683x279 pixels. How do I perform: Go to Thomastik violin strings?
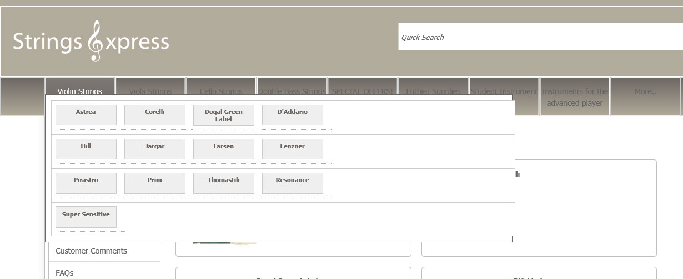pos(224,183)
